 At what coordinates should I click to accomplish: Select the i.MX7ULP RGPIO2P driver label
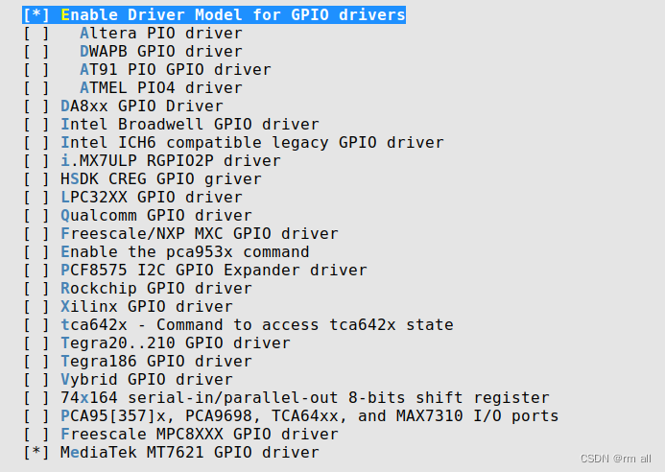click(171, 161)
